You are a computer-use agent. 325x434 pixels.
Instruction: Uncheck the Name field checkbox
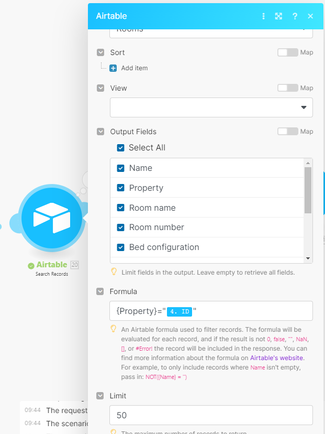120,168
